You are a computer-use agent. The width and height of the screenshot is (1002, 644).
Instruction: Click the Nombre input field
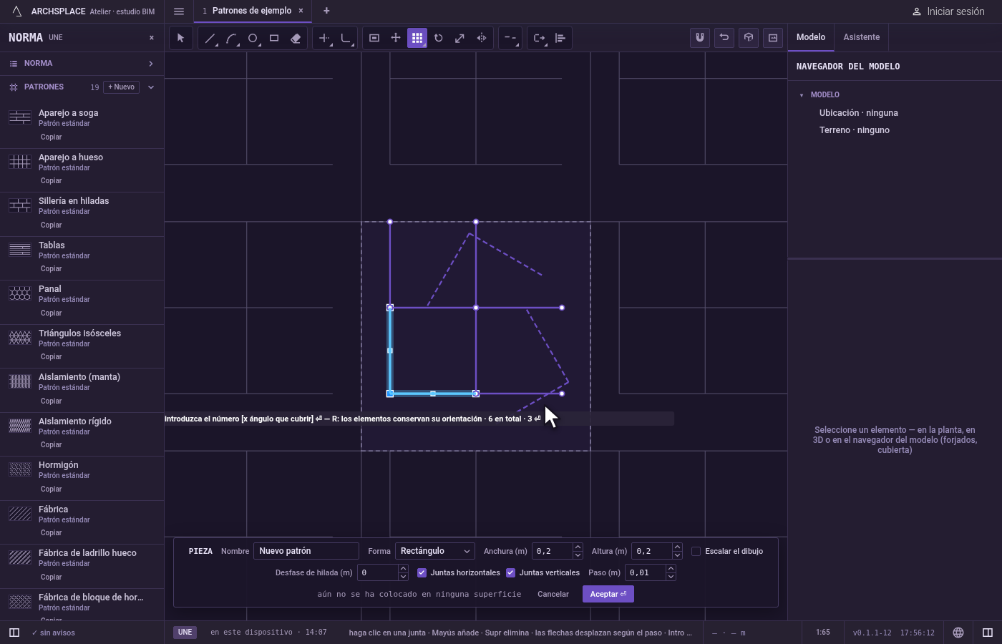point(306,551)
